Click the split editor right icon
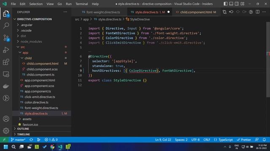Viewport: 270px width, 151px height. pos(257,12)
